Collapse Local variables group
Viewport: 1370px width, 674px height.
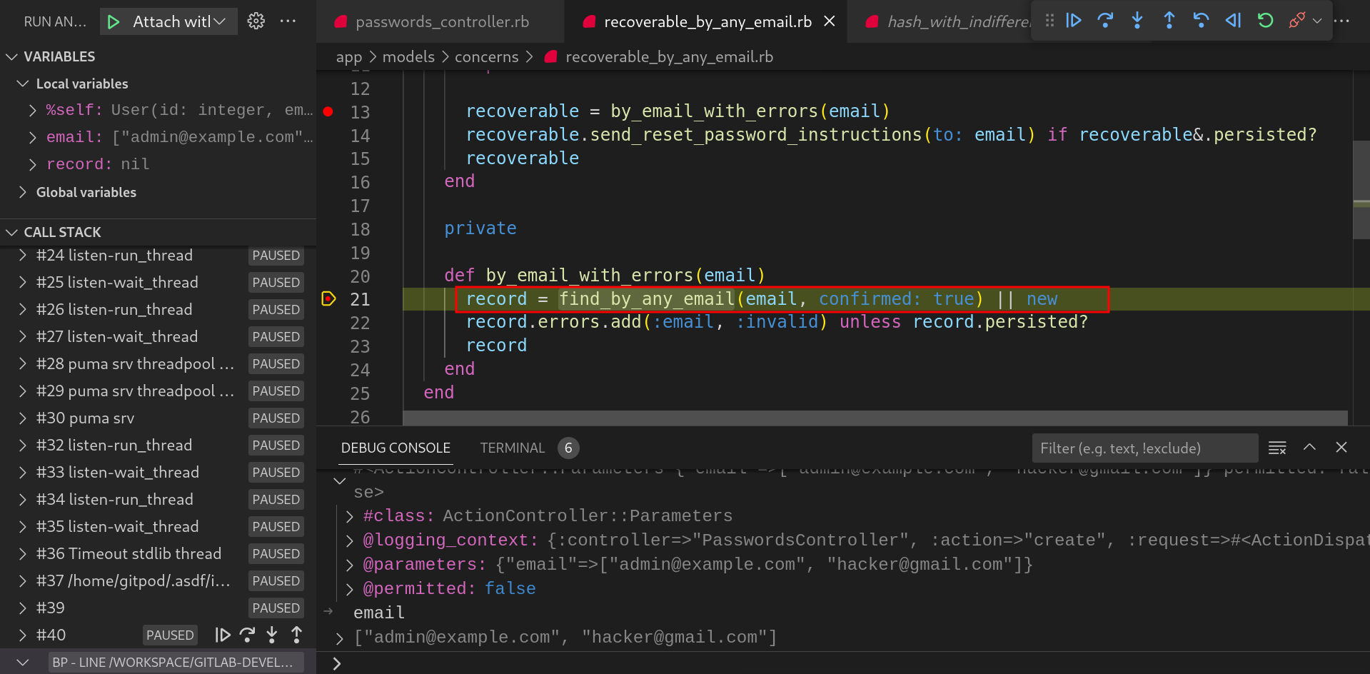23,84
